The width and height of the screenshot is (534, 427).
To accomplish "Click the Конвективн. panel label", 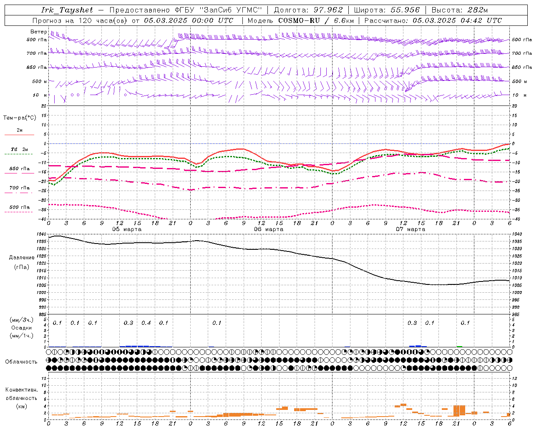I will [21, 390].
